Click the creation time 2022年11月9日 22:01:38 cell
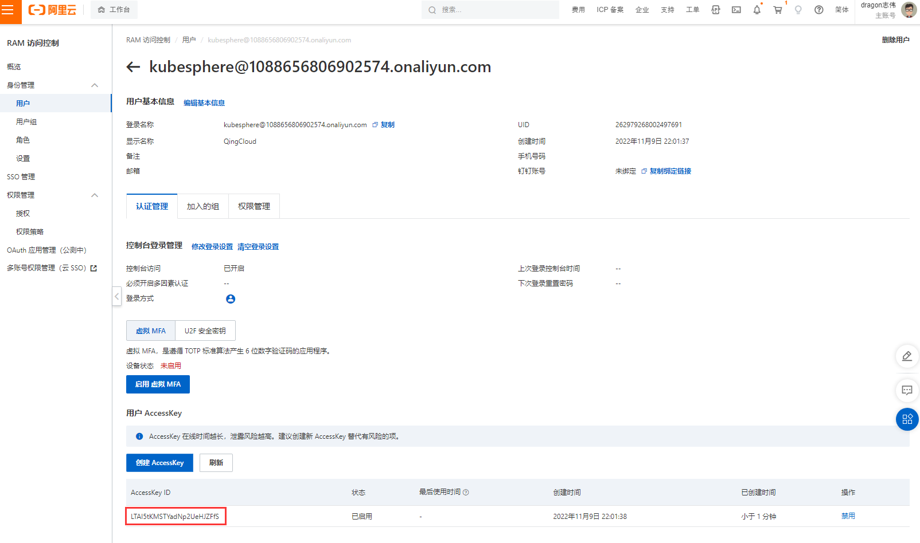 tap(590, 517)
